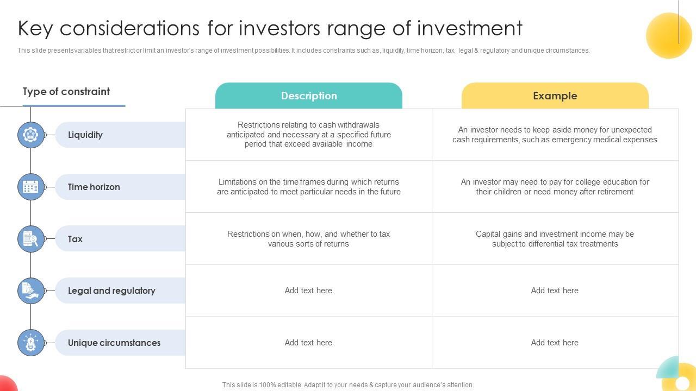Select the Example column header tab
Screen dimensions: 696x391
click(555, 96)
